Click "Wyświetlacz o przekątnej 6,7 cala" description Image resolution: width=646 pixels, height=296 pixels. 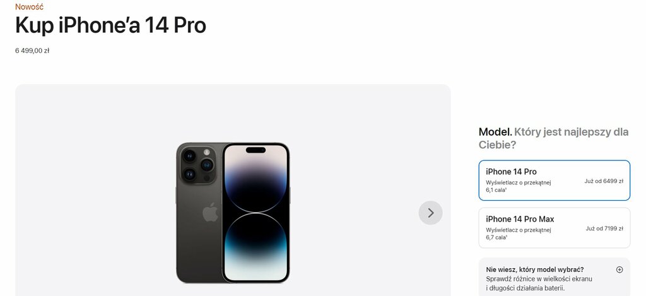pos(519,234)
